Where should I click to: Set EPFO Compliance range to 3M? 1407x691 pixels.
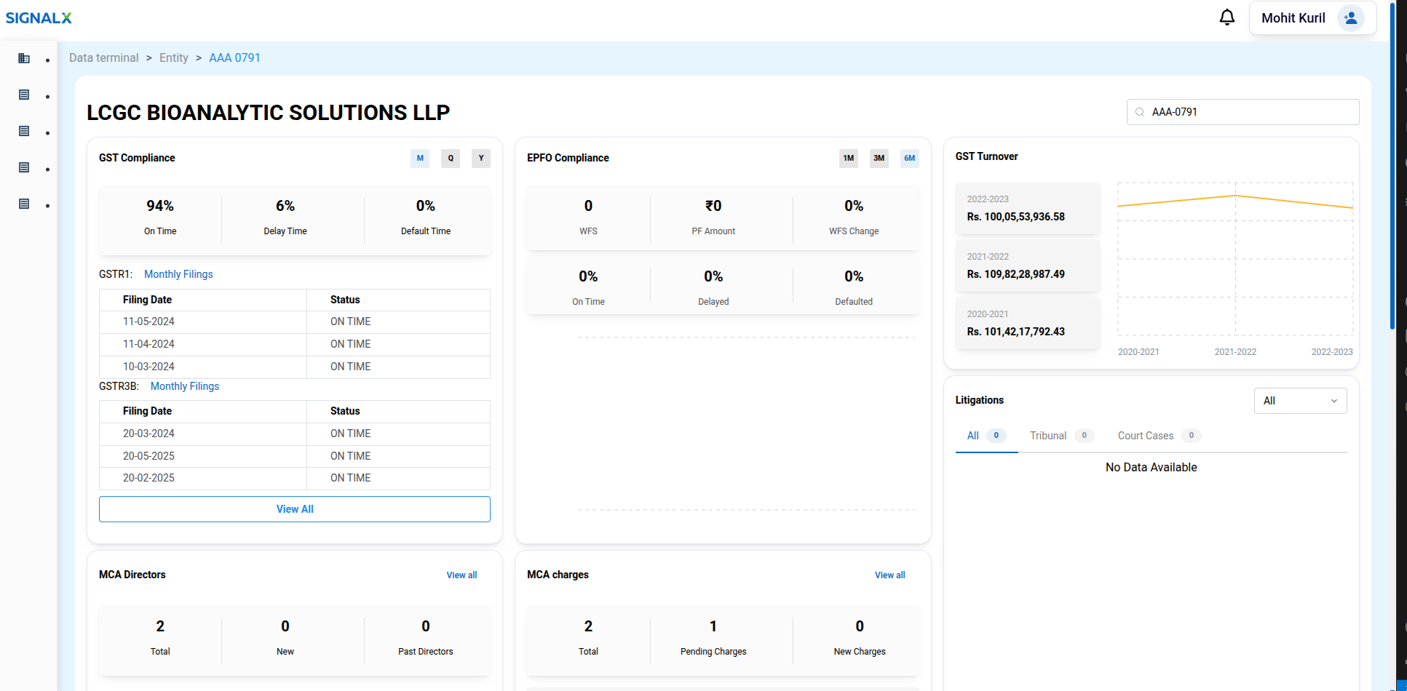coord(879,159)
